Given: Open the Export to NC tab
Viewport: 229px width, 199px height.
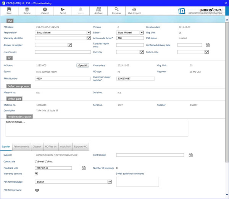Looking at the screenshot, I should tap(81, 146).
